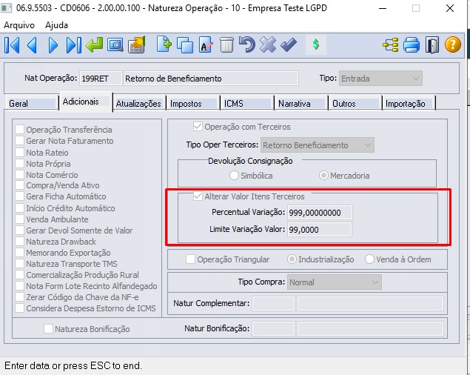This screenshot has width=470, height=375.
Task: Switch to the Narrativa tab
Action: tap(301, 103)
